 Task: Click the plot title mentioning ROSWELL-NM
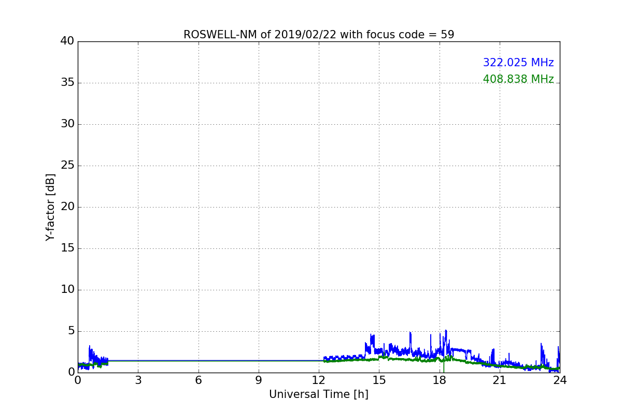click(319, 35)
